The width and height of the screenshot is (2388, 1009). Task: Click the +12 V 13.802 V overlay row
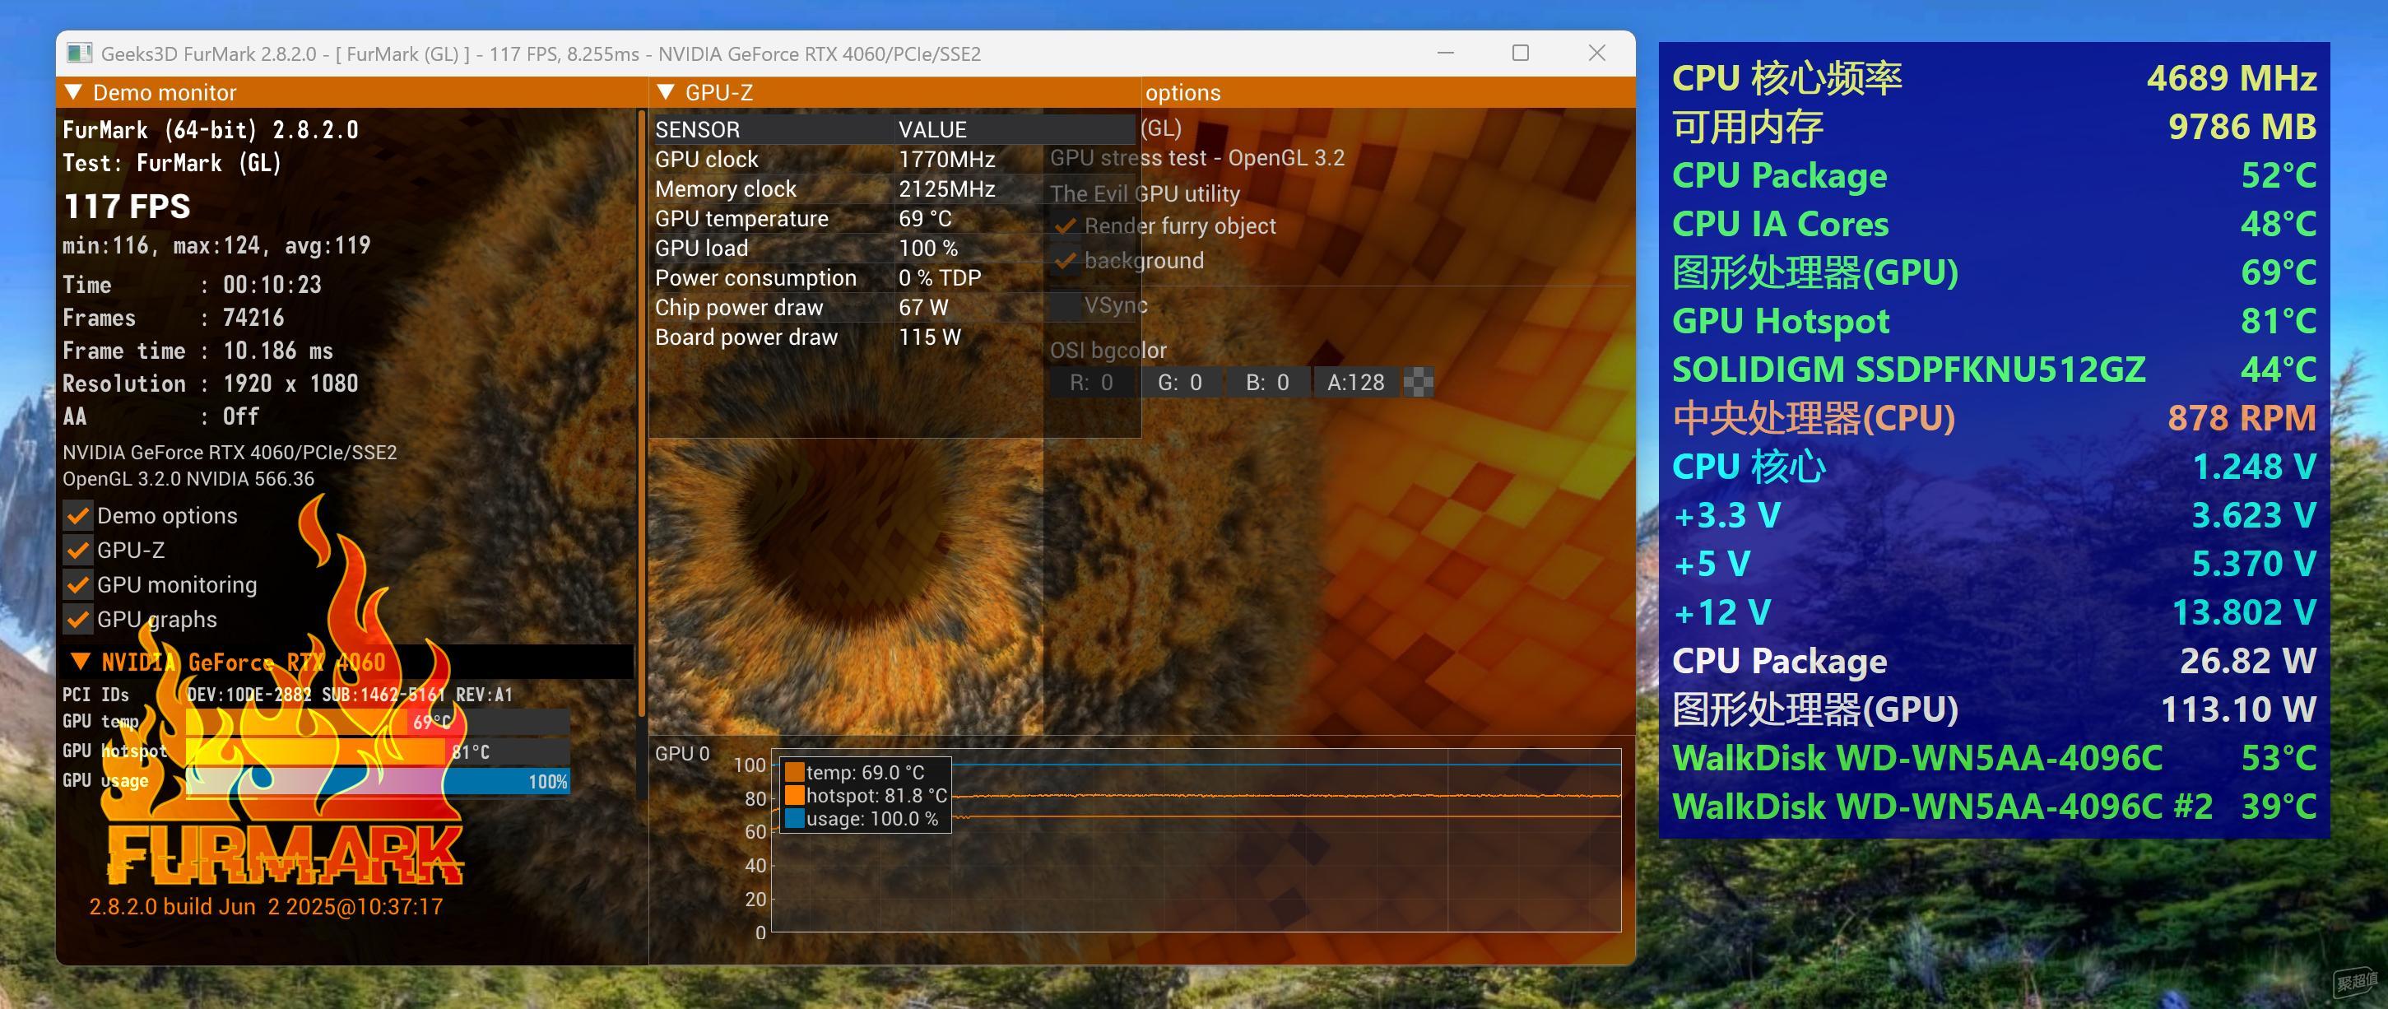point(1994,613)
